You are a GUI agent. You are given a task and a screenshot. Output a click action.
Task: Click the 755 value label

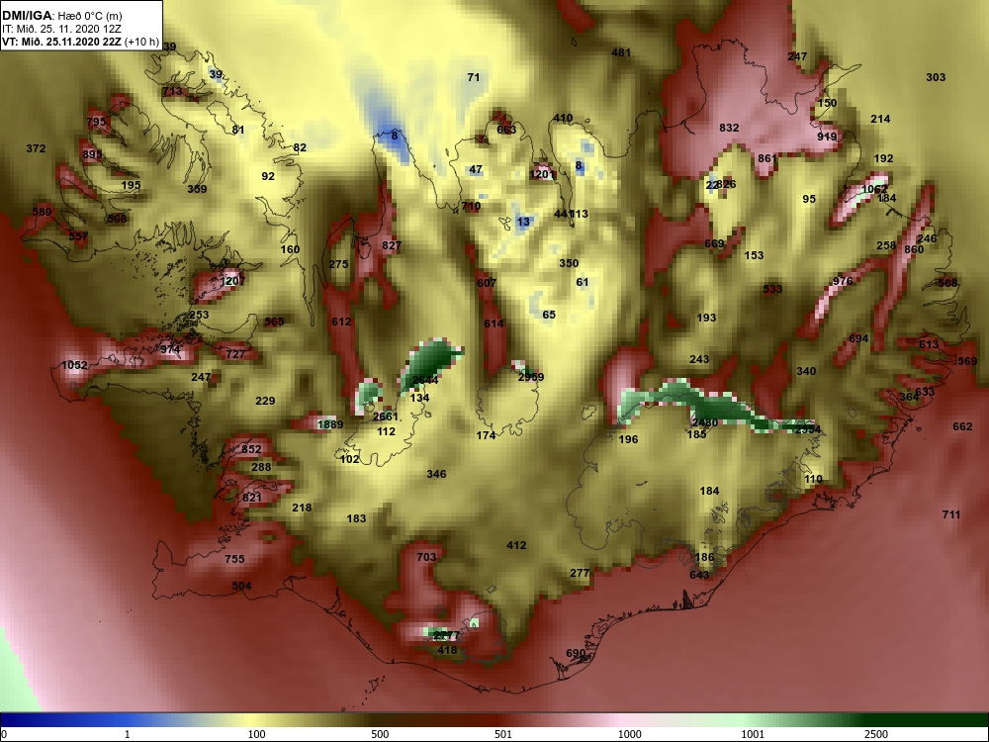(234, 558)
